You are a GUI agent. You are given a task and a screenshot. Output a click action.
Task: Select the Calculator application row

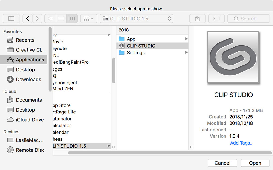pyautogui.click(x=82, y=125)
